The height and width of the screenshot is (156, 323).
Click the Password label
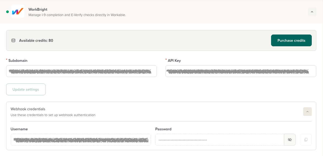click(163, 129)
